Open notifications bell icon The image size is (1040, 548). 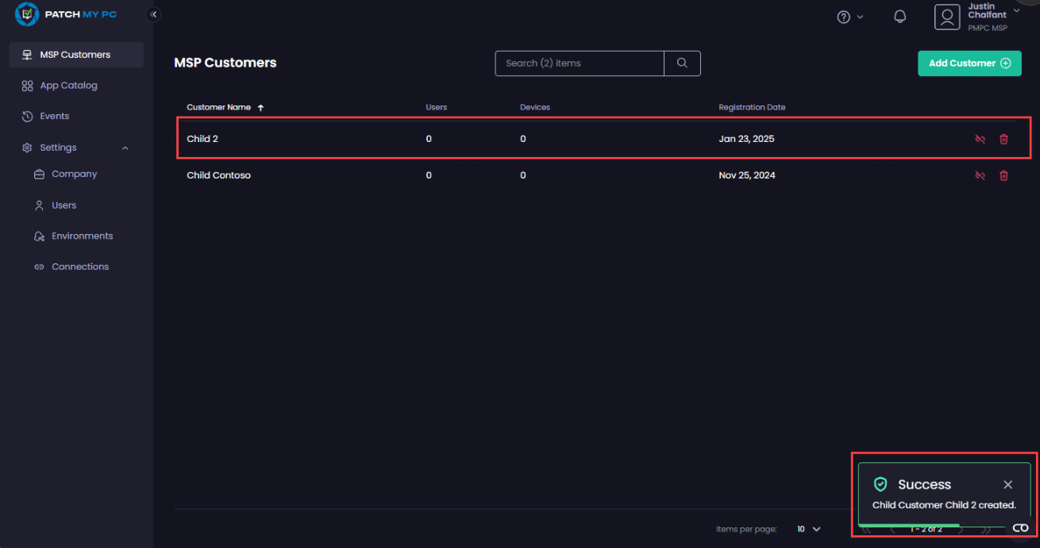pos(899,17)
